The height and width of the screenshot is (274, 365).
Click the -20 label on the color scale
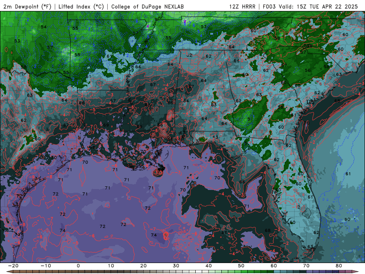(x=13, y=266)
